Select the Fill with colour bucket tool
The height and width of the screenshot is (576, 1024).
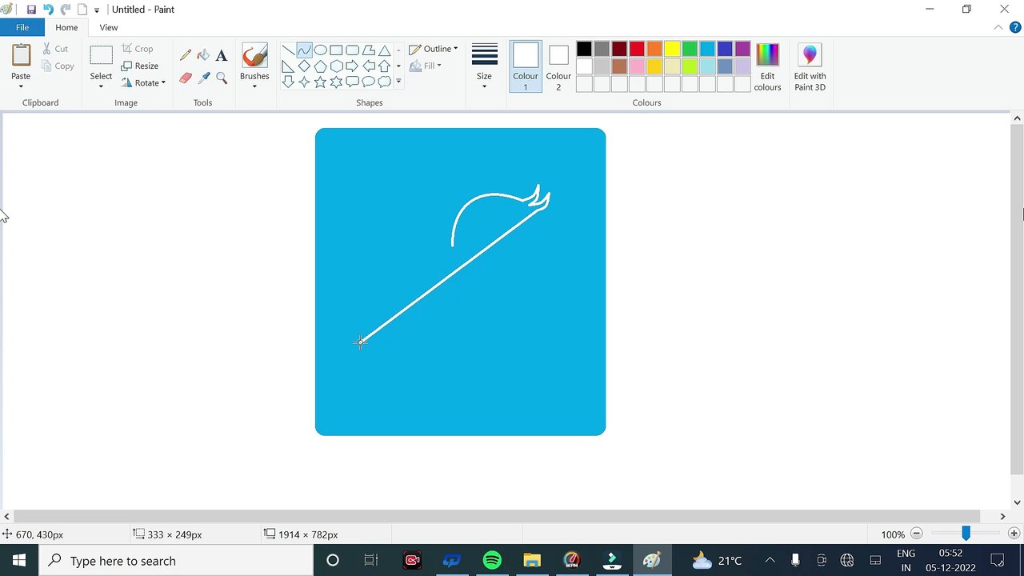point(203,55)
